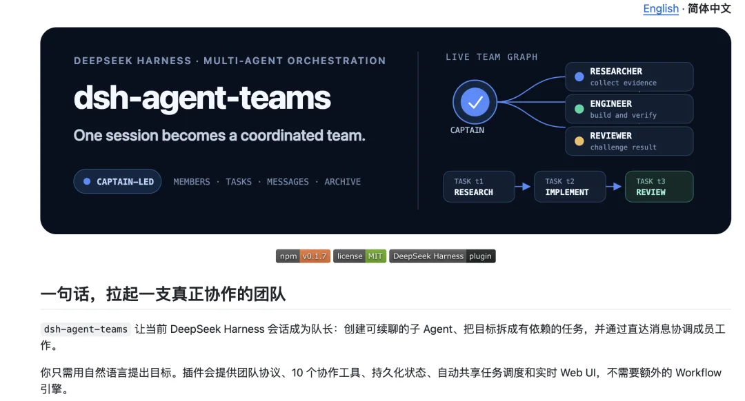
Task: Click the CAPTAIN checkmark circle icon
Action: click(475, 102)
